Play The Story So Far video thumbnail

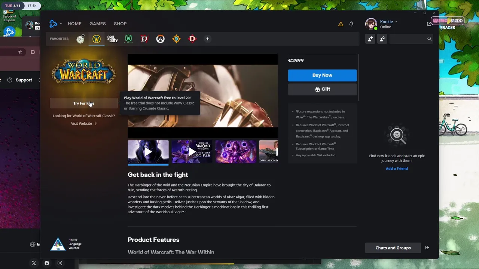[x=192, y=152]
